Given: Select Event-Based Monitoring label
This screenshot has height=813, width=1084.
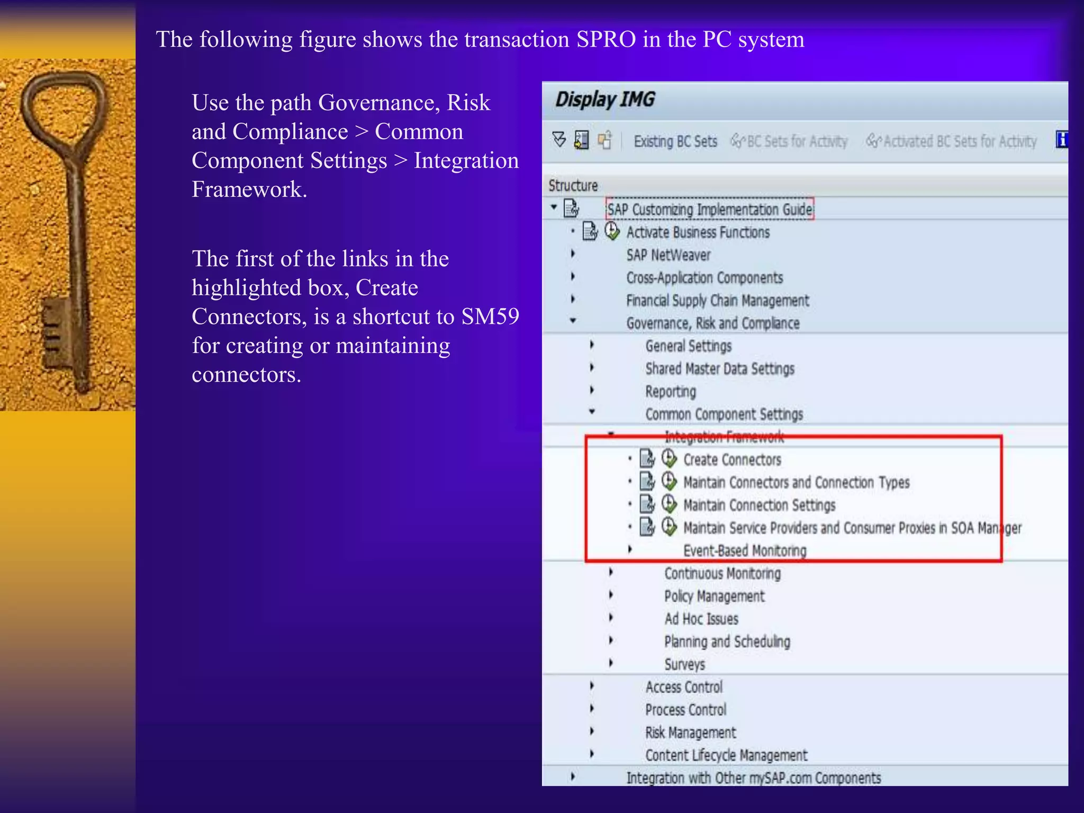Looking at the screenshot, I should point(745,550).
